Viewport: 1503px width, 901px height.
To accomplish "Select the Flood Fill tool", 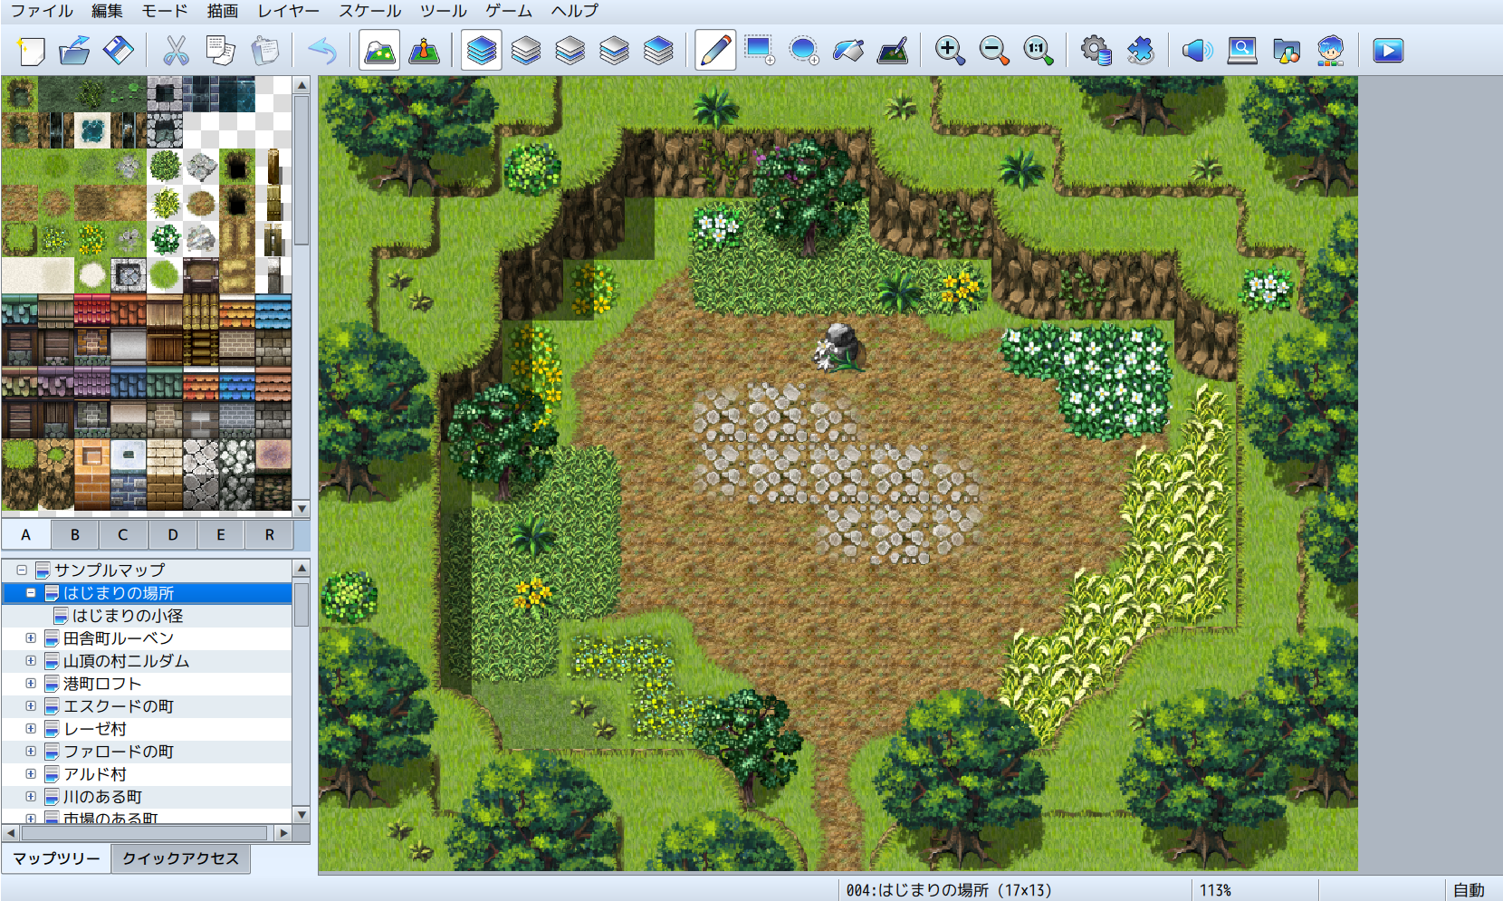I will point(847,51).
